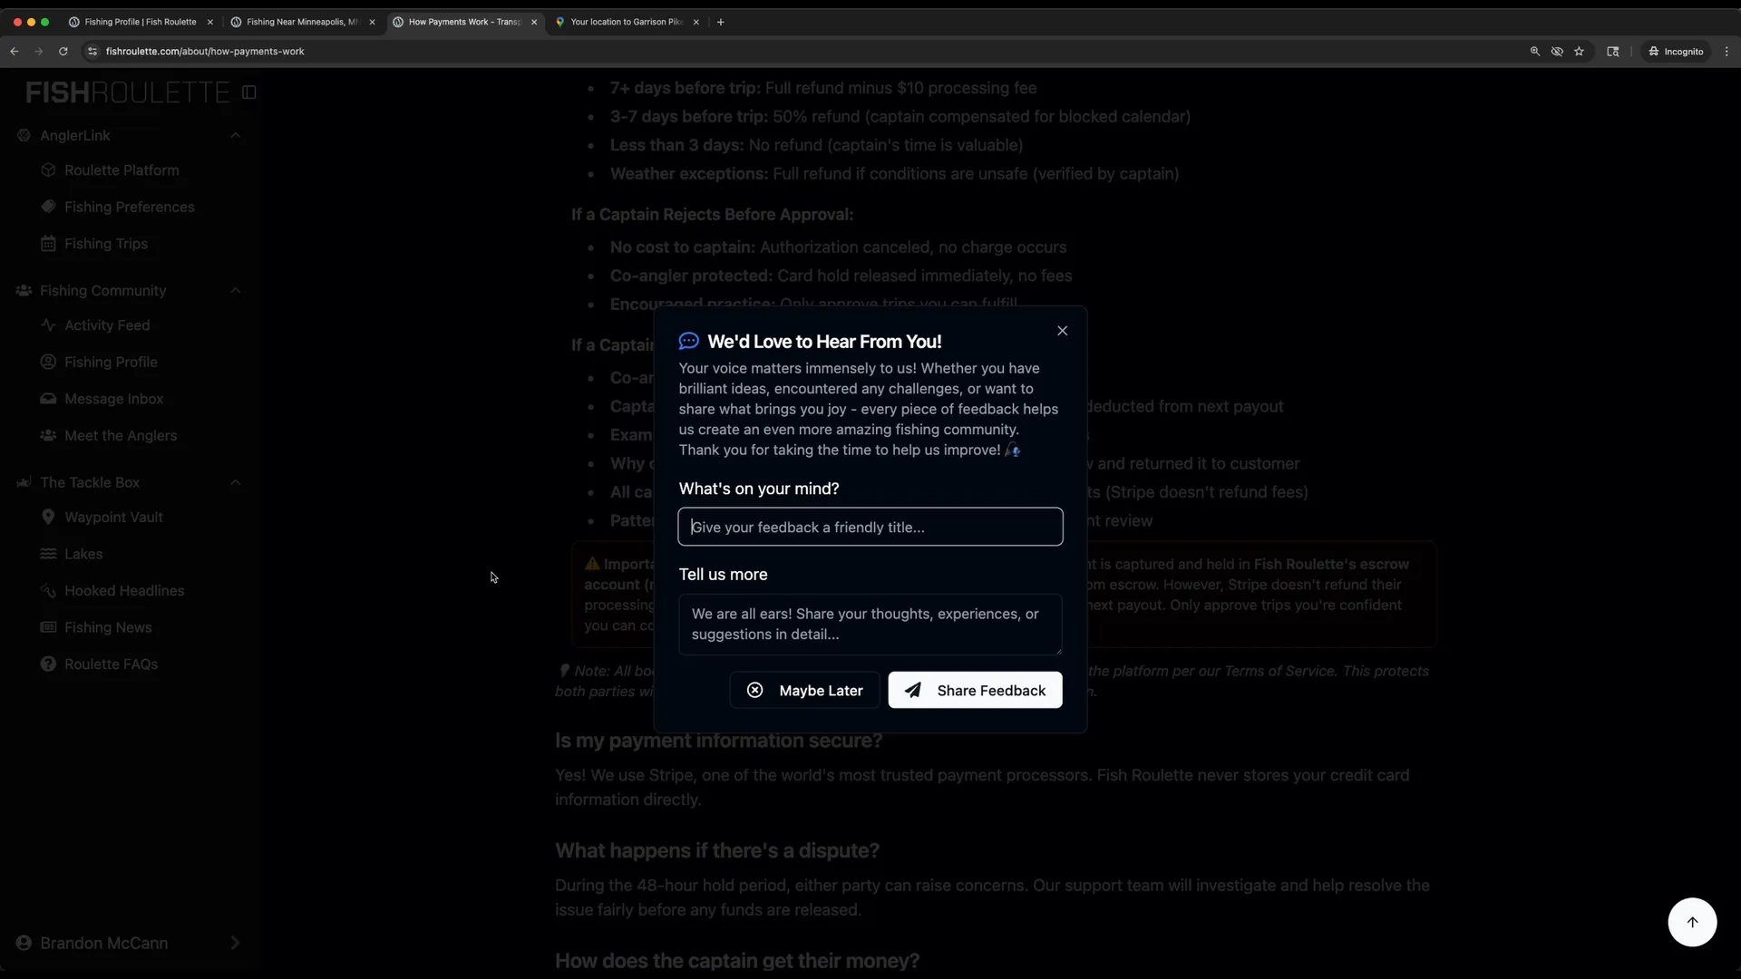Close the We'd Love to Hear popup
The image size is (1741, 979).
[1062, 330]
